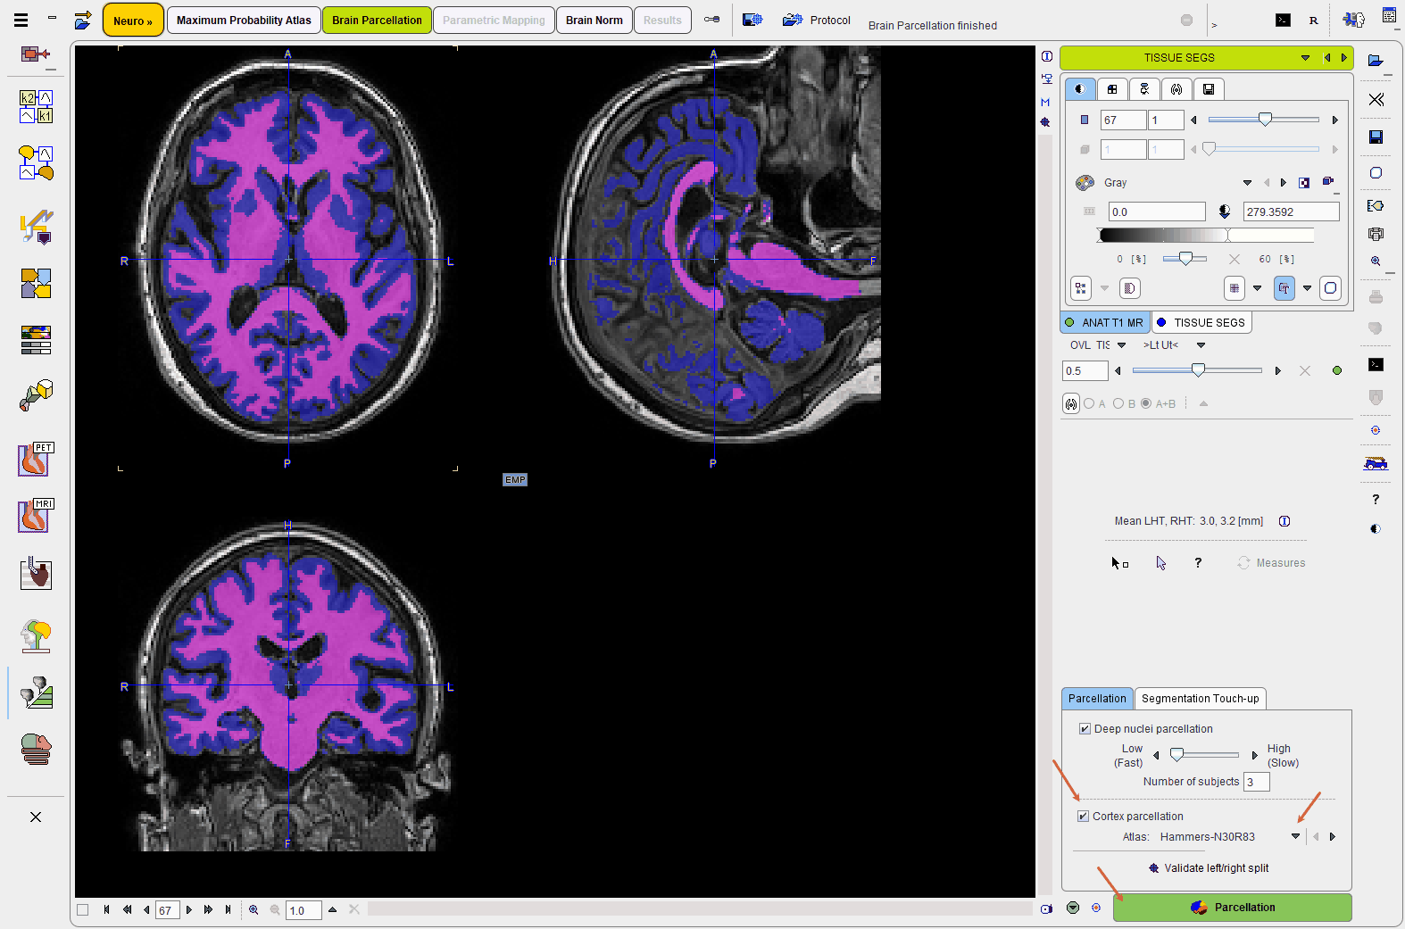Adjust the overlay blending 0.5 slider handle
Image resolution: width=1405 pixels, height=929 pixels.
pyautogui.click(x=1198, y=369)
